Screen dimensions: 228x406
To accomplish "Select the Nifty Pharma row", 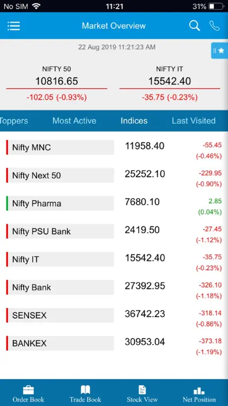I will click(114, 203).
